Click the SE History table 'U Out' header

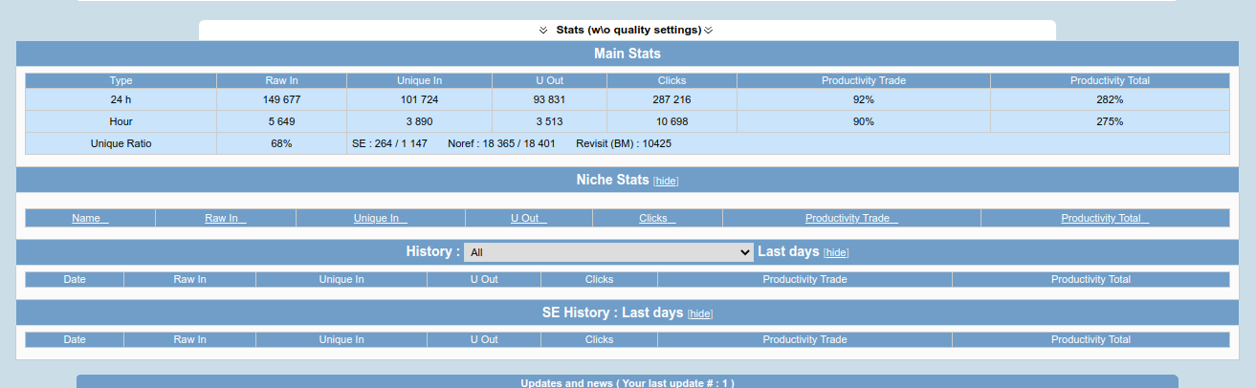tap(484, 340)
